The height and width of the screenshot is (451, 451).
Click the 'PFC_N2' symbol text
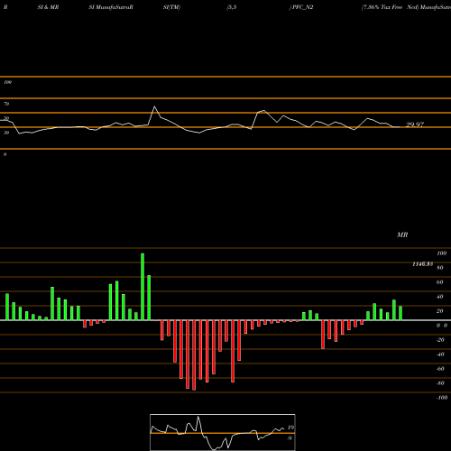[x=302, y=7]
